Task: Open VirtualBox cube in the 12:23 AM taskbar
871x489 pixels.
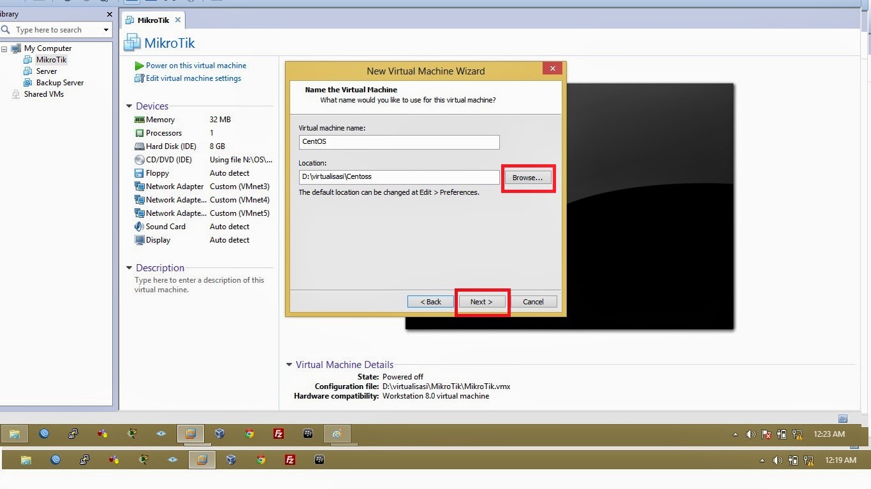Action: pos(220,434)
